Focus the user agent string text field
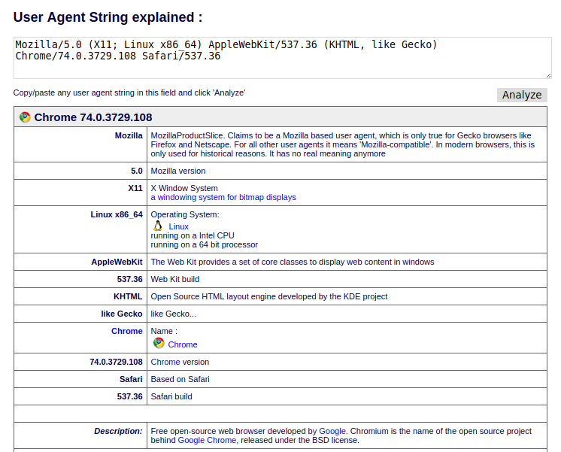The image size is (561, 452). tap(282, 56)
